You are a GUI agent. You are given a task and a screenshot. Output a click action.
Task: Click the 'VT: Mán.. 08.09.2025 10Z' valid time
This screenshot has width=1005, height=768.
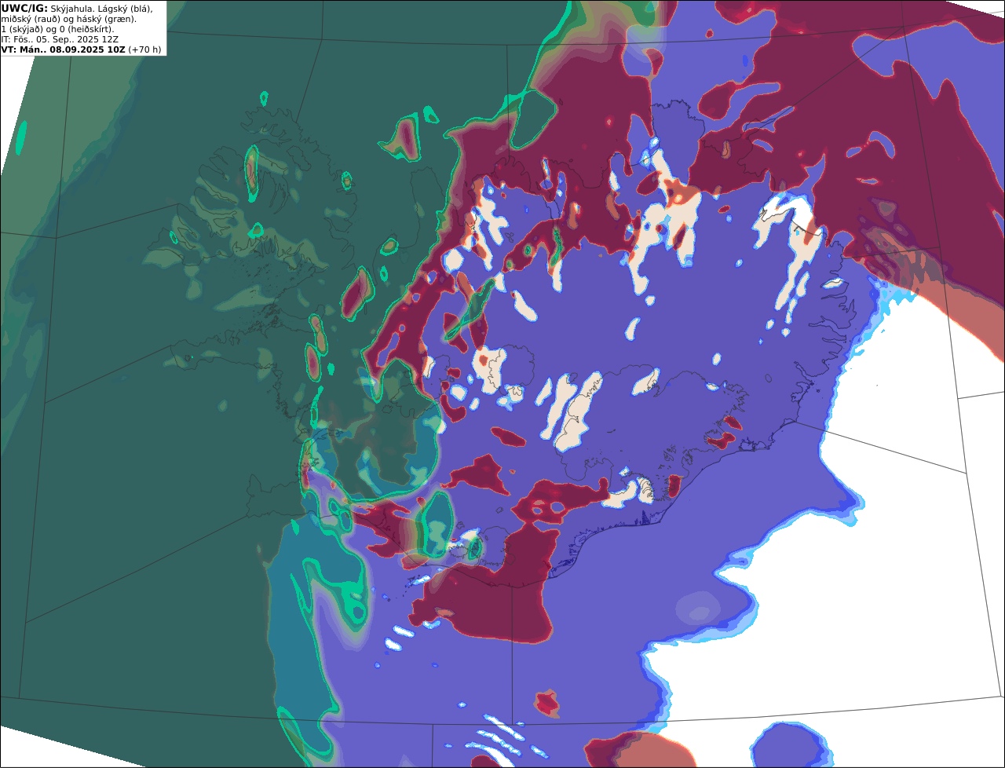point(63,49)
